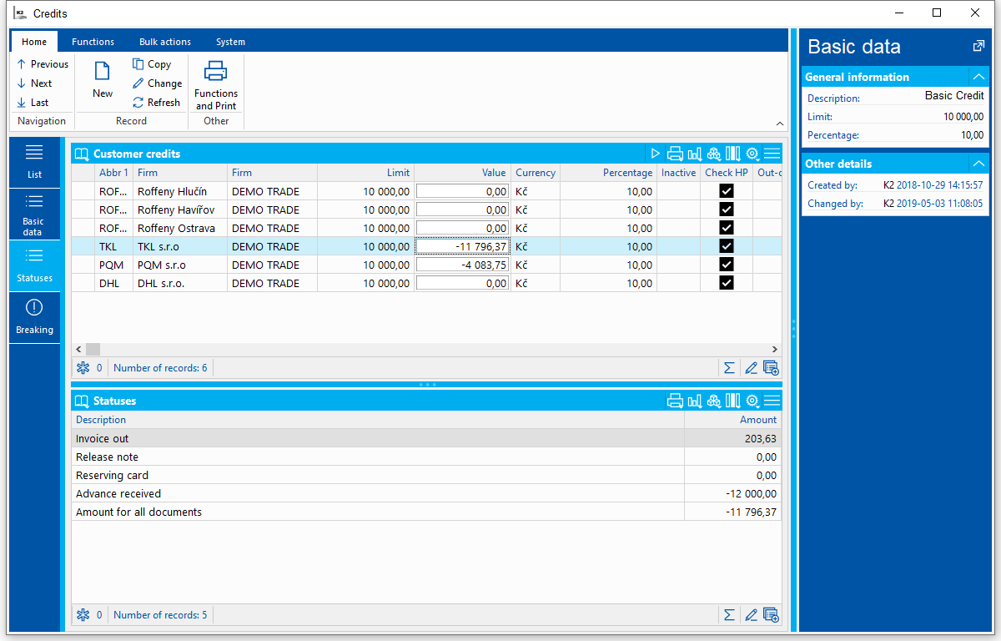The height and width of the screenshot is (641, 1001).
Task: Click Value field for DHL s.r.o.
Action: (462, 283)
